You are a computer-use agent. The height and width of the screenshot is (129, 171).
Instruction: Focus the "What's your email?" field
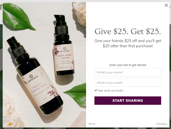128,83
